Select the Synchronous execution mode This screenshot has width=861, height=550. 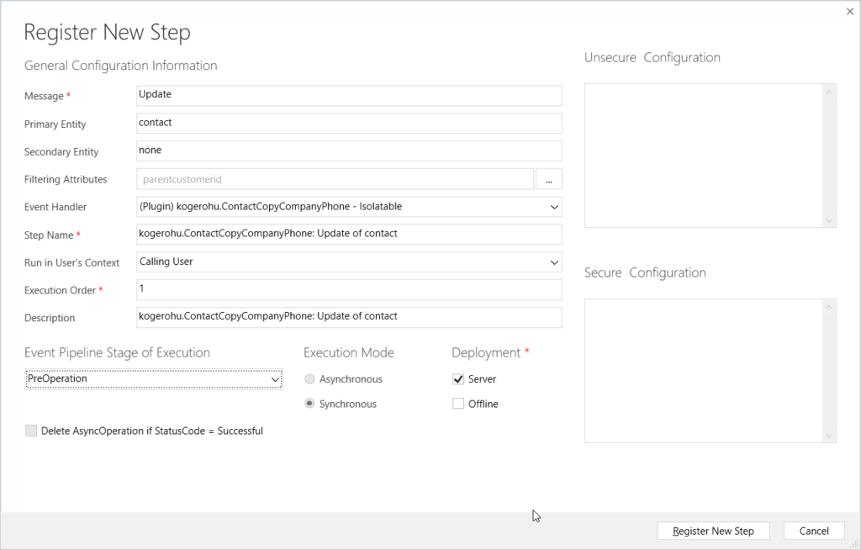(309, 404)
